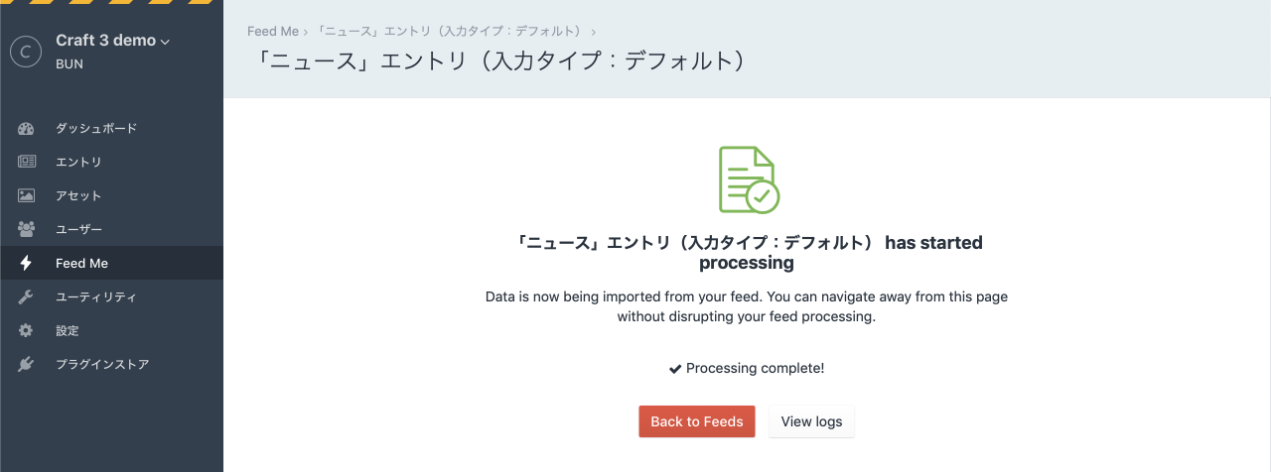This screenshot has height=472, width=1271.
Task: Click the users group icon
Action: pyautogui.click(x=27, y=230)
